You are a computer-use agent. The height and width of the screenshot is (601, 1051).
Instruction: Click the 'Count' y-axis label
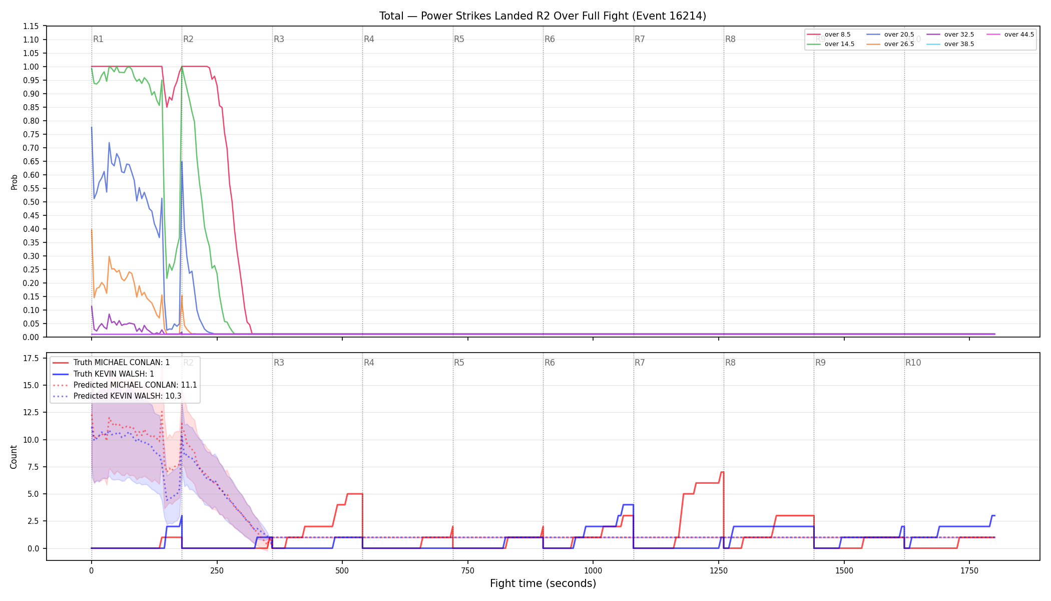tap(14, 457)
